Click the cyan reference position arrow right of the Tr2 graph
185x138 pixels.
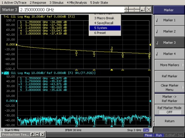pyautogui.click(x=150, y=101)
